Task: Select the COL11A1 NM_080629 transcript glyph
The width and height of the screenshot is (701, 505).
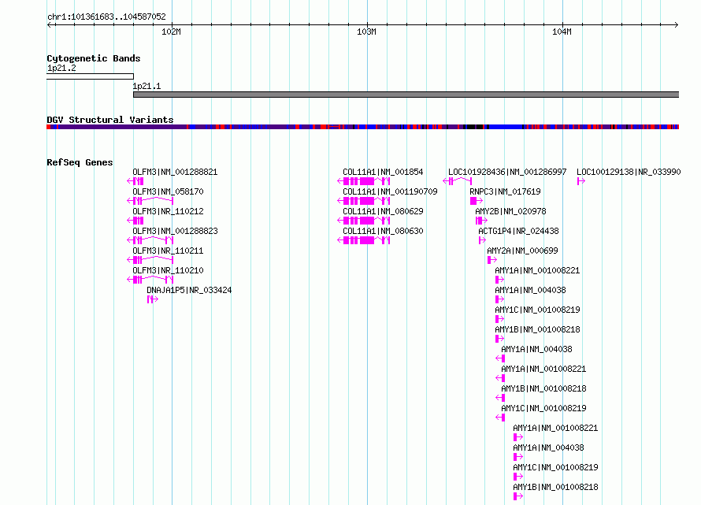Action: pos(363,221)
